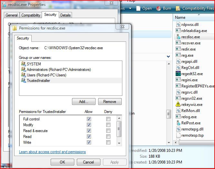
Task: Select Administrators (Richard-PC\Administrators) entry
Action: pyautogui.click(x=70, y=69)
